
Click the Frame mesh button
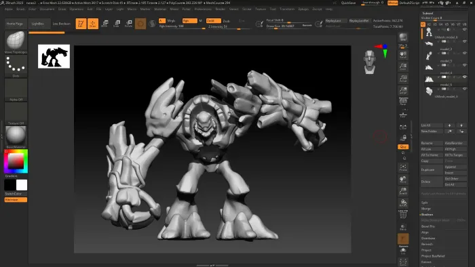pyautogui.click(x=403, y=167)
